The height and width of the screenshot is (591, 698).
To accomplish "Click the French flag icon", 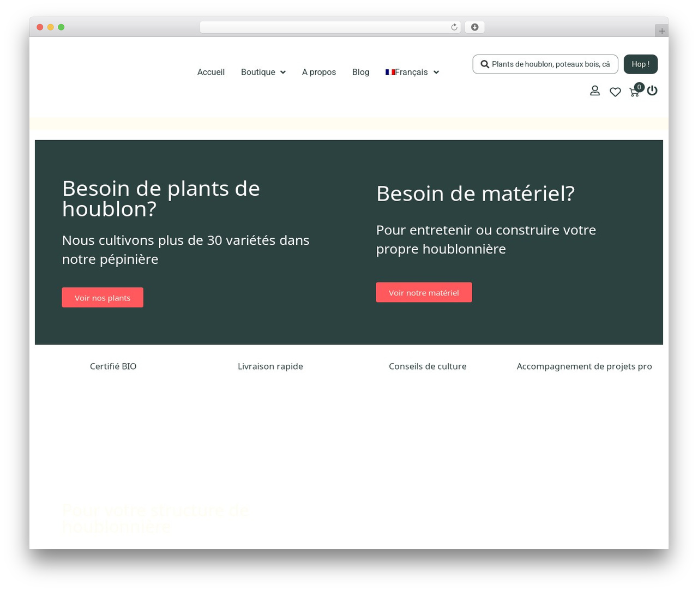I will pos(390,72).
